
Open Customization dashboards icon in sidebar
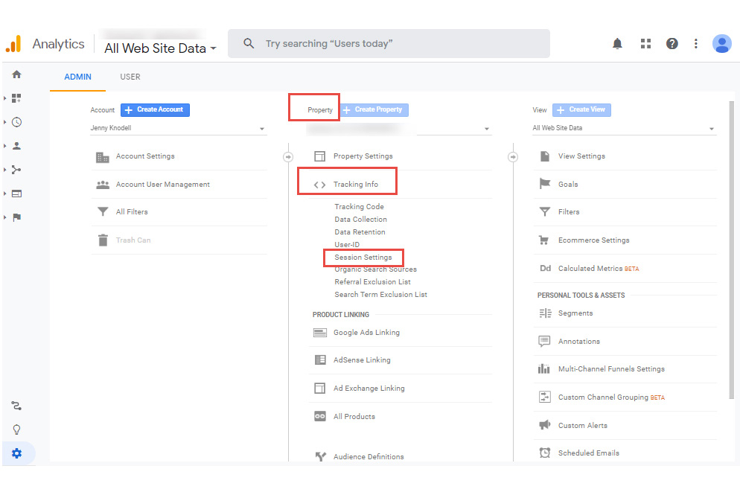click(16, 98)
